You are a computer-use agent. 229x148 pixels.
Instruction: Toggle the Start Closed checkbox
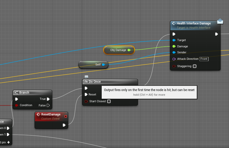(x=109, y=101)
